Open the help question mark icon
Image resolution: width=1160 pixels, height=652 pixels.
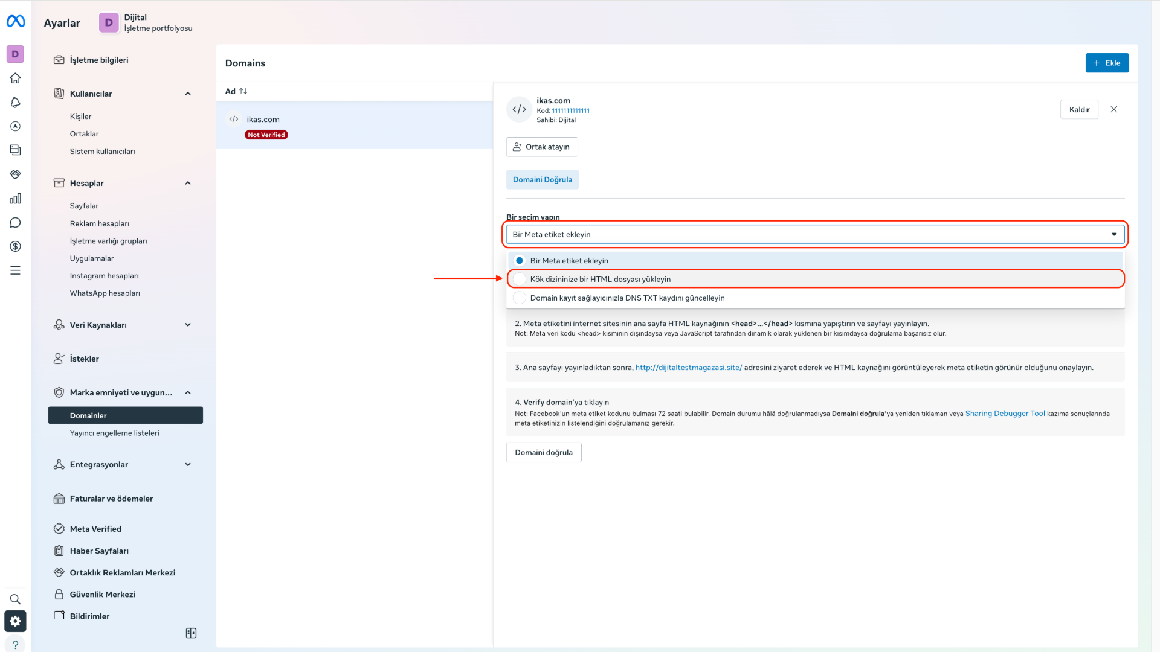point(15,645)
